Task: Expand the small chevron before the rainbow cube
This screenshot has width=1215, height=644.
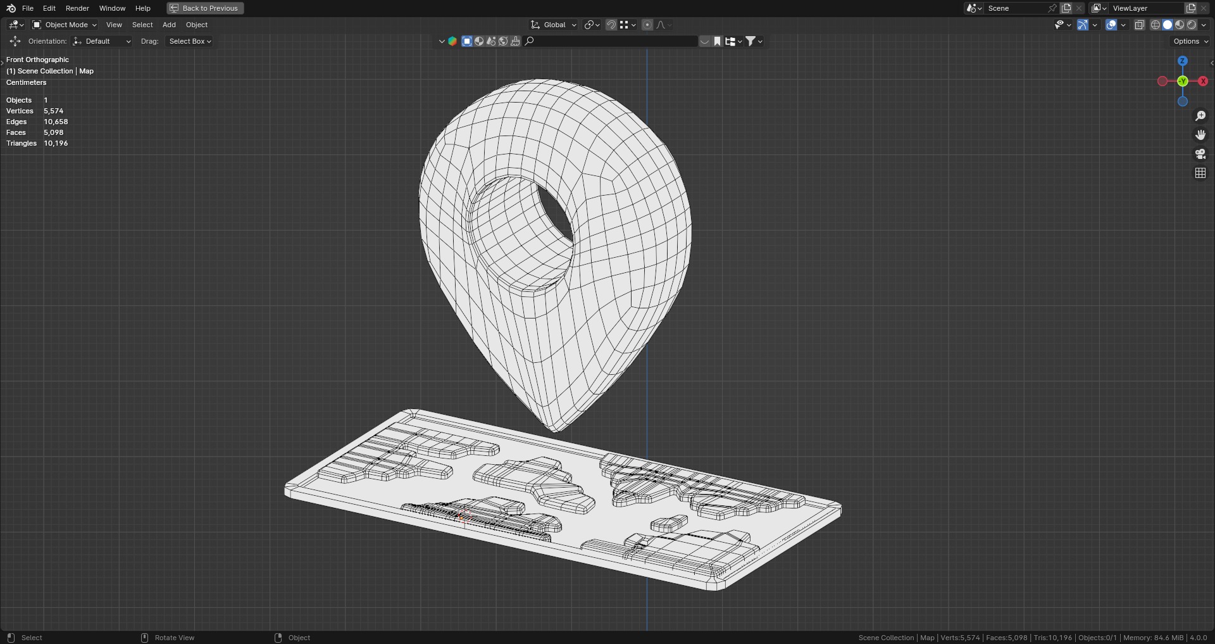Action: [442, 41]
